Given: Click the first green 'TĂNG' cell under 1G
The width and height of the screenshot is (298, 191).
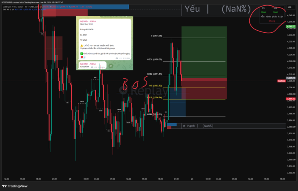Looking at the screenshot, I should click(263, 12).
